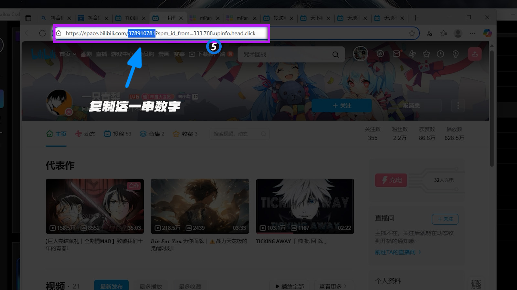Image resolution: width=517 pixels, height=290 pixels.
Task: Open the 收藏 3 tab
Action: coord(185,134)
